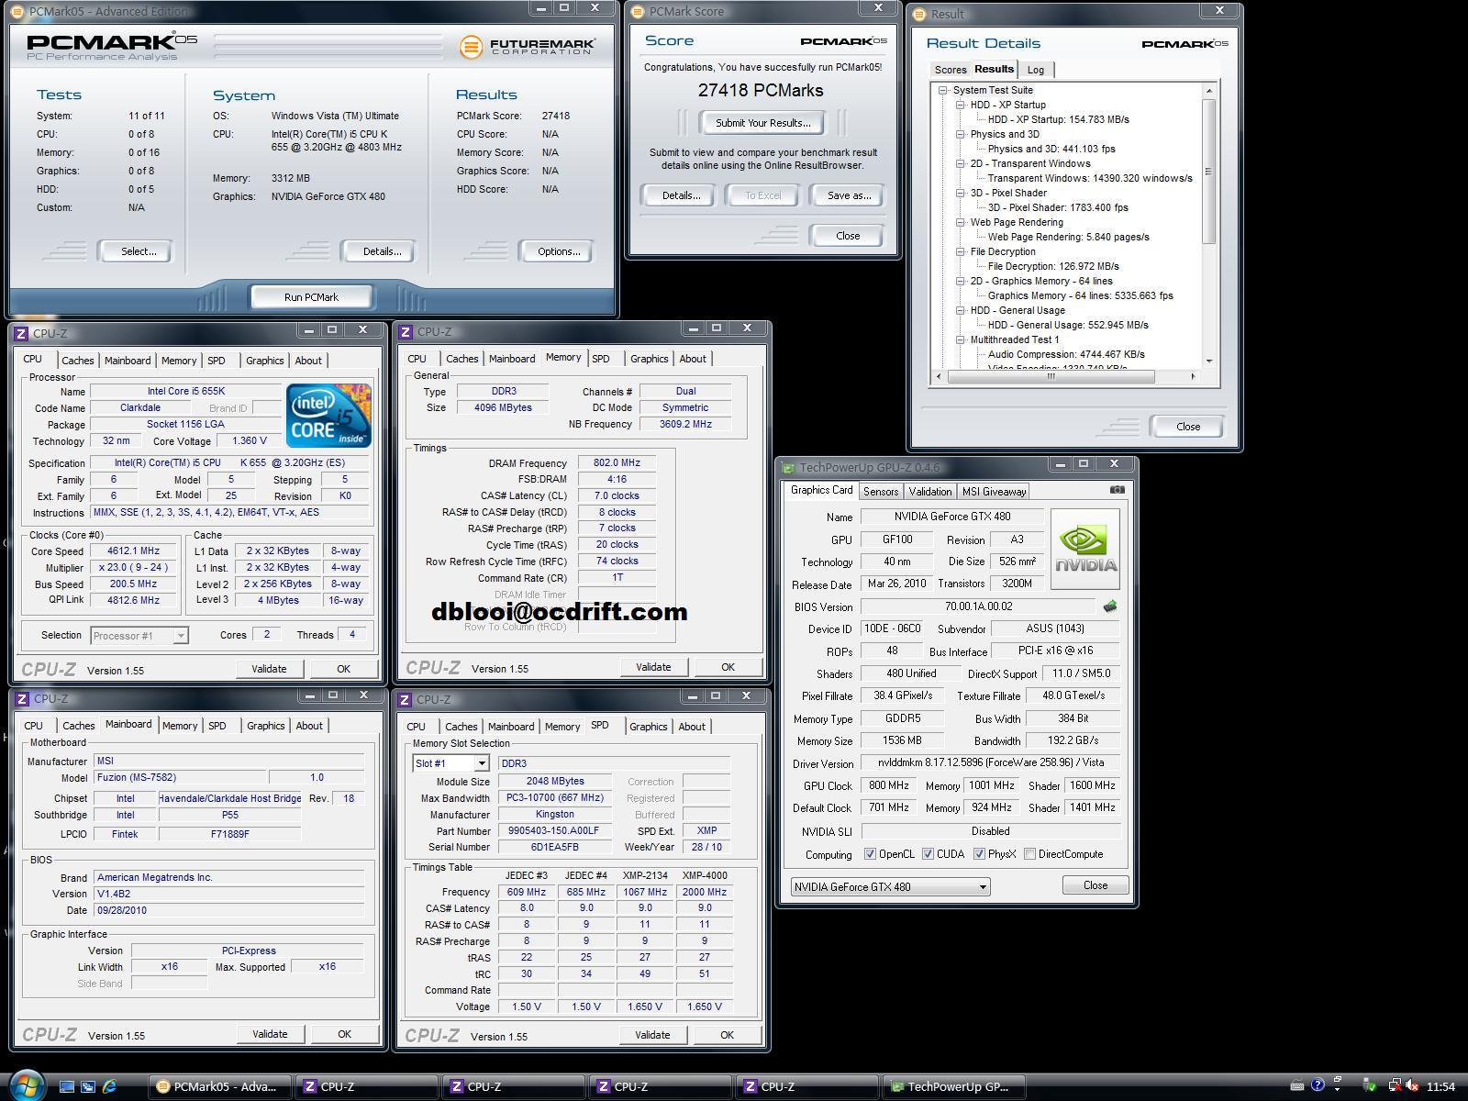Image resolution: width=1468 pixels, height=1101 pixels.
Task: Collapse the Physics and 3D node
Action: pos(961,134)
